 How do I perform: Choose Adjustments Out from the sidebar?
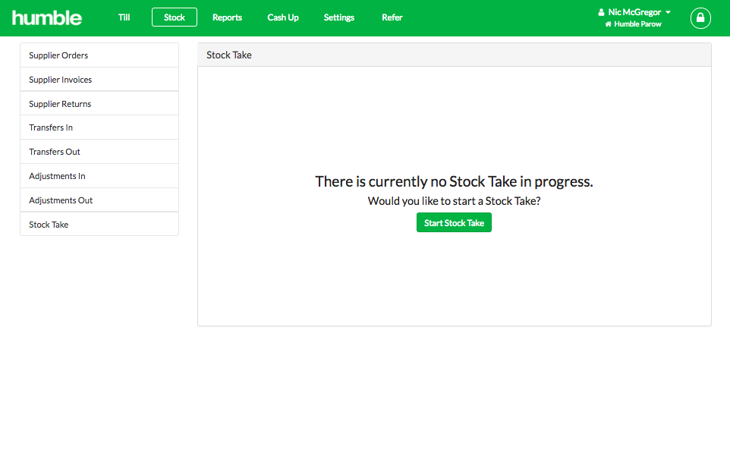(x=99, y=200)
